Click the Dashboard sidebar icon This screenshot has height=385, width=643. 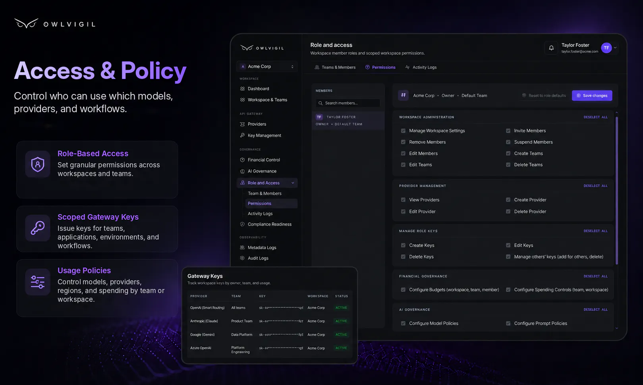pyautogui.click(x=242, y=89)
